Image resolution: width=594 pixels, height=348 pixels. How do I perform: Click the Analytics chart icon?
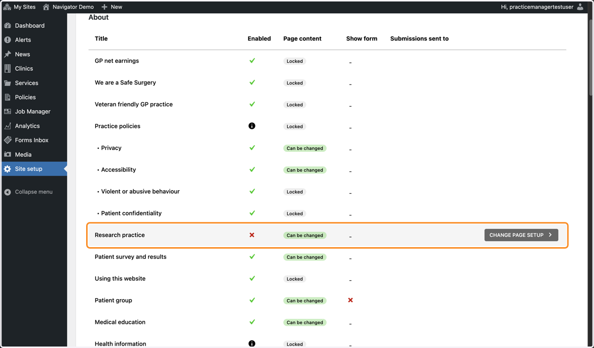pyautogui.click(x=7, y=126)
